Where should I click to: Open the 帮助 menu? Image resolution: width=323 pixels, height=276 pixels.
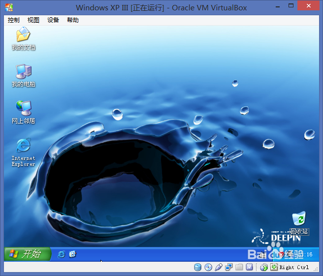click(73, 20)
